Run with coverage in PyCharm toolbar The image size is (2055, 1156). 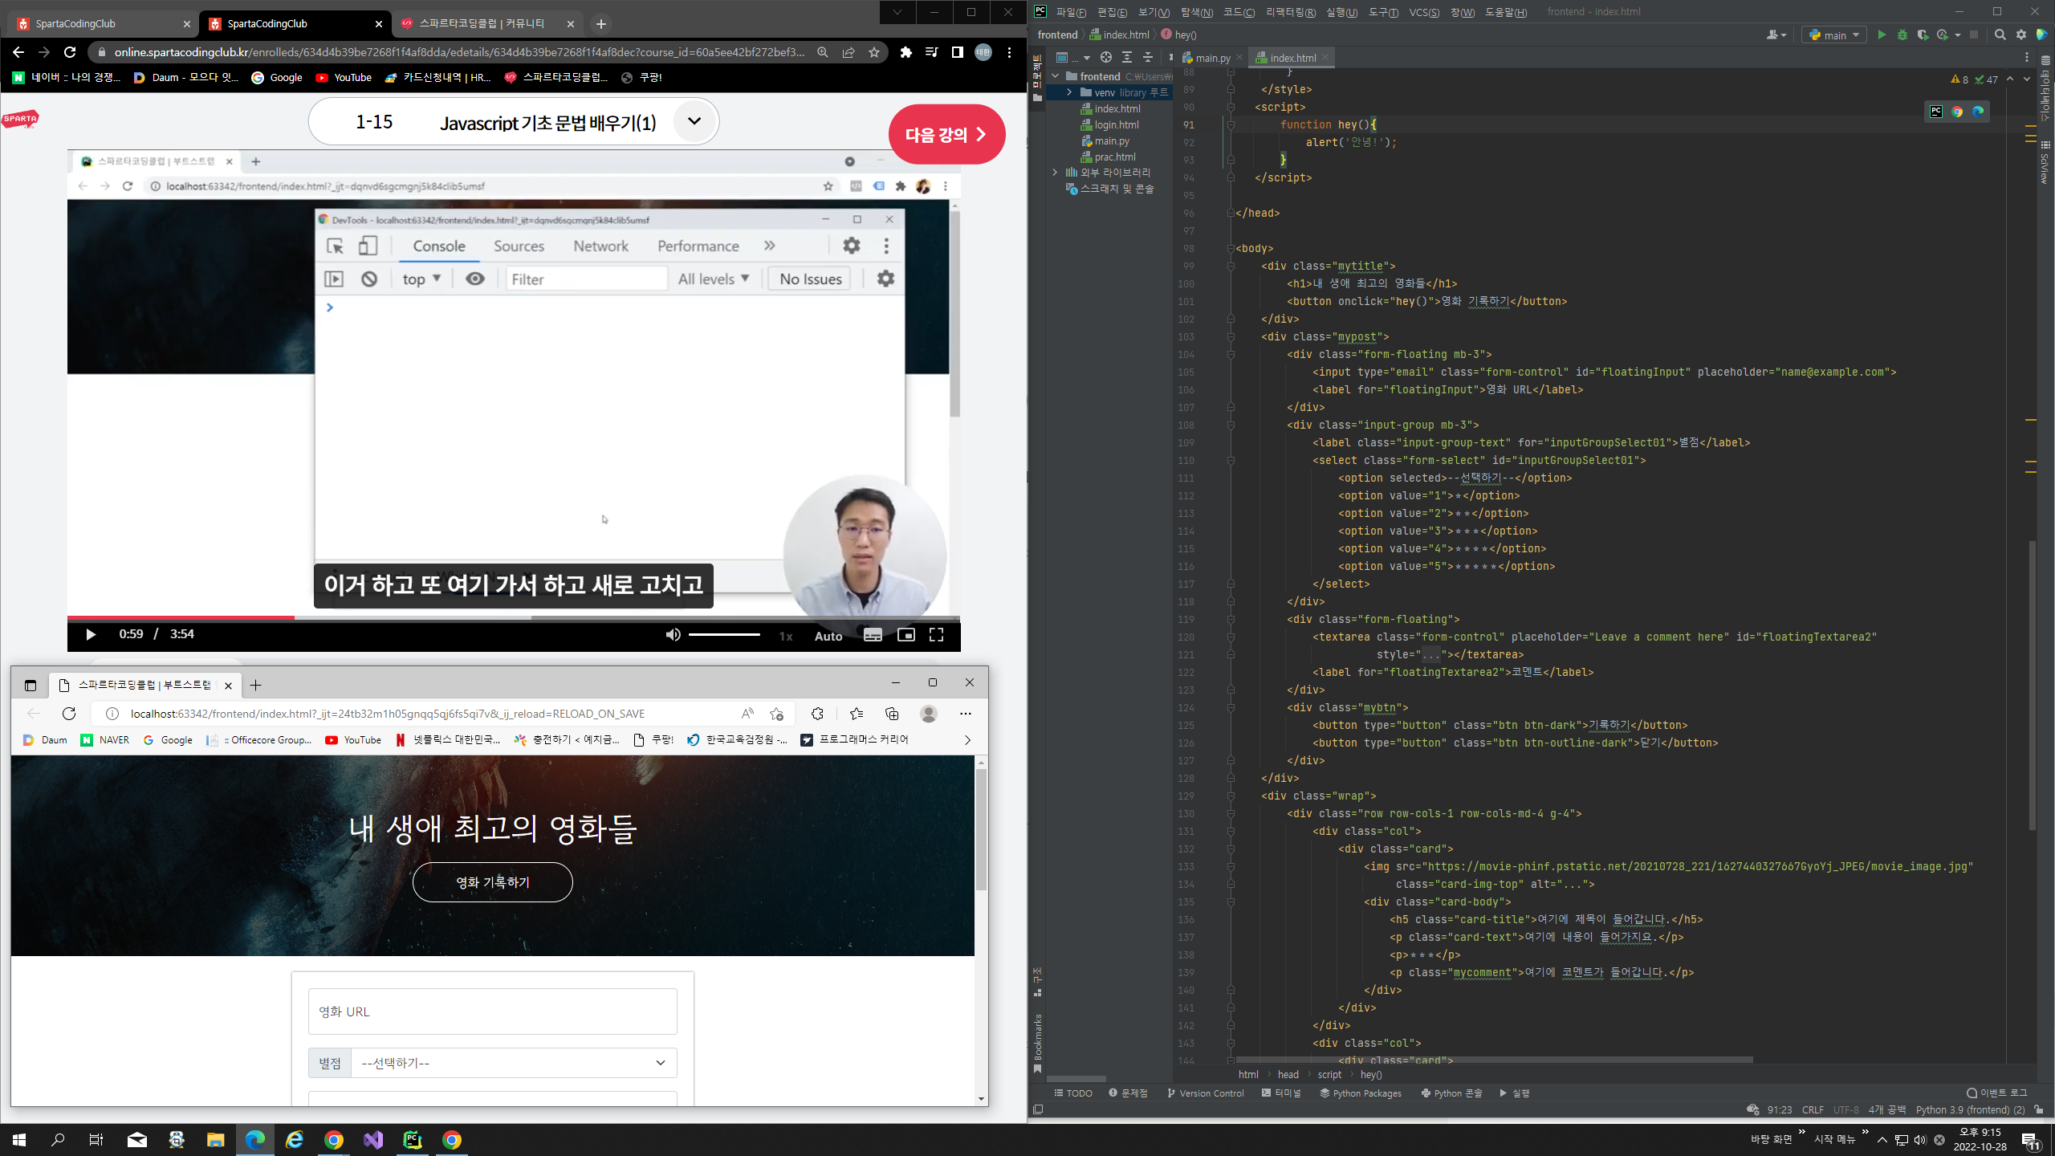(x=1923, y=35)
